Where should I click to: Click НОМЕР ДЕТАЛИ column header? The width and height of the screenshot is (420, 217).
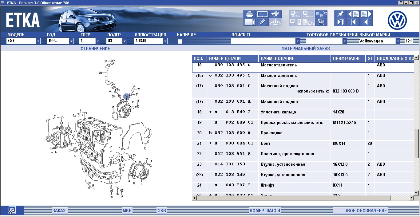233,58
